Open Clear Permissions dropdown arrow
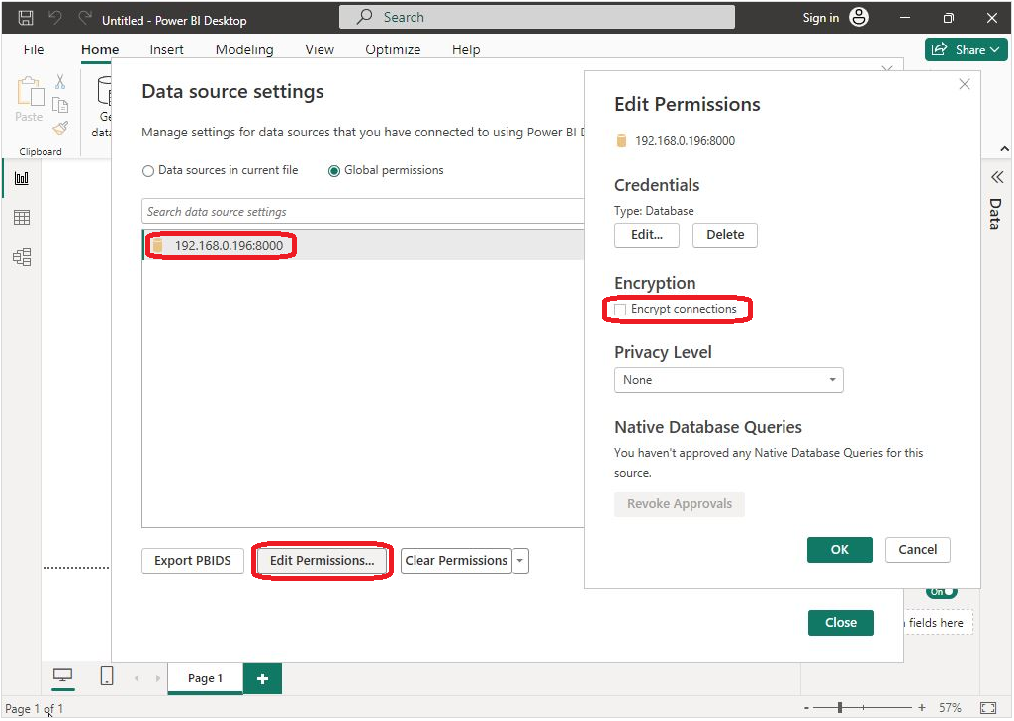Image resolution: width=1014 pixels, height=721 pixels. coord(520,561)
